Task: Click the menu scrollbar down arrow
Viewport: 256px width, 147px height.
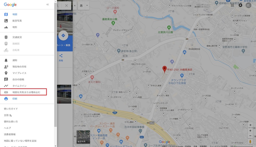Action: coord(55,146)
